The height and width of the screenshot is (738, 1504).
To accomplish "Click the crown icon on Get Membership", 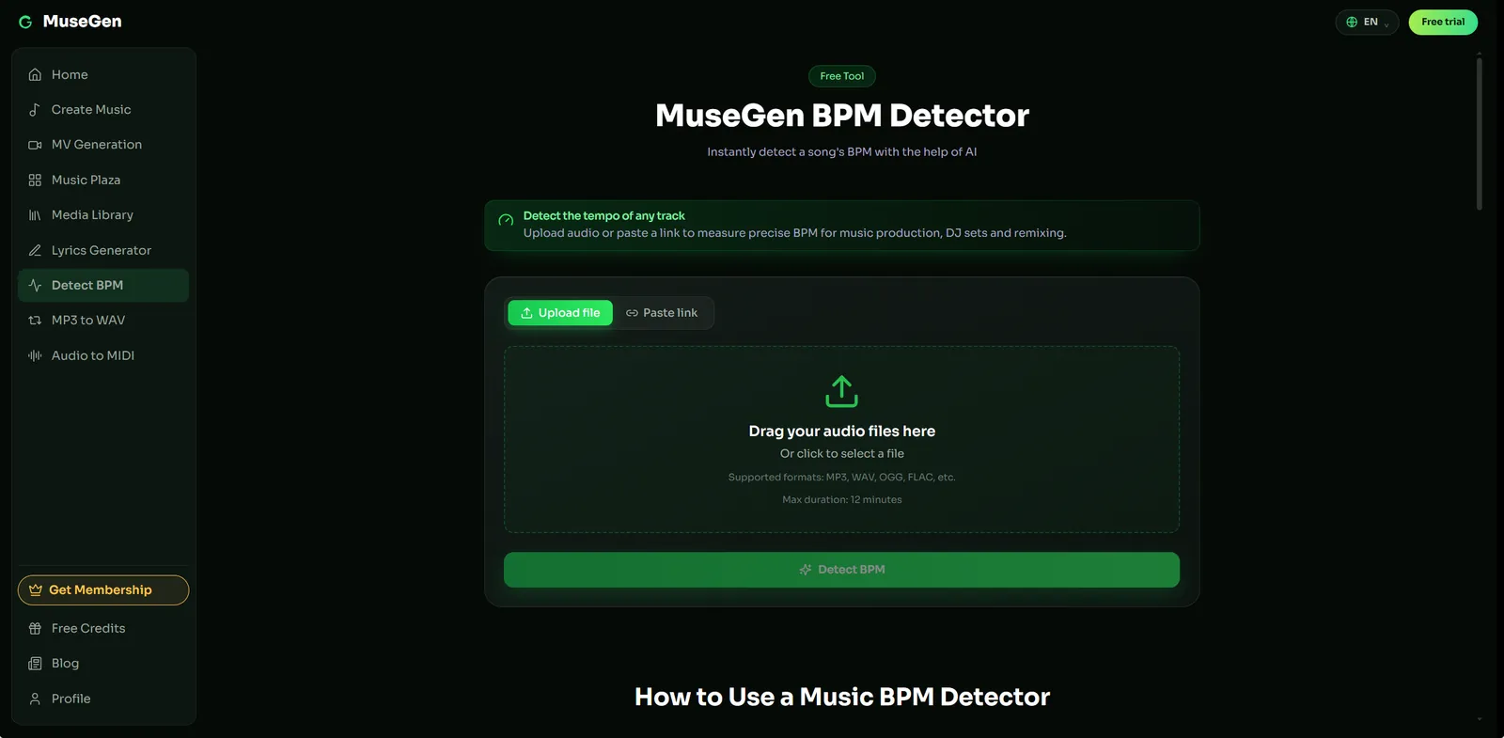I will [36, 590].
